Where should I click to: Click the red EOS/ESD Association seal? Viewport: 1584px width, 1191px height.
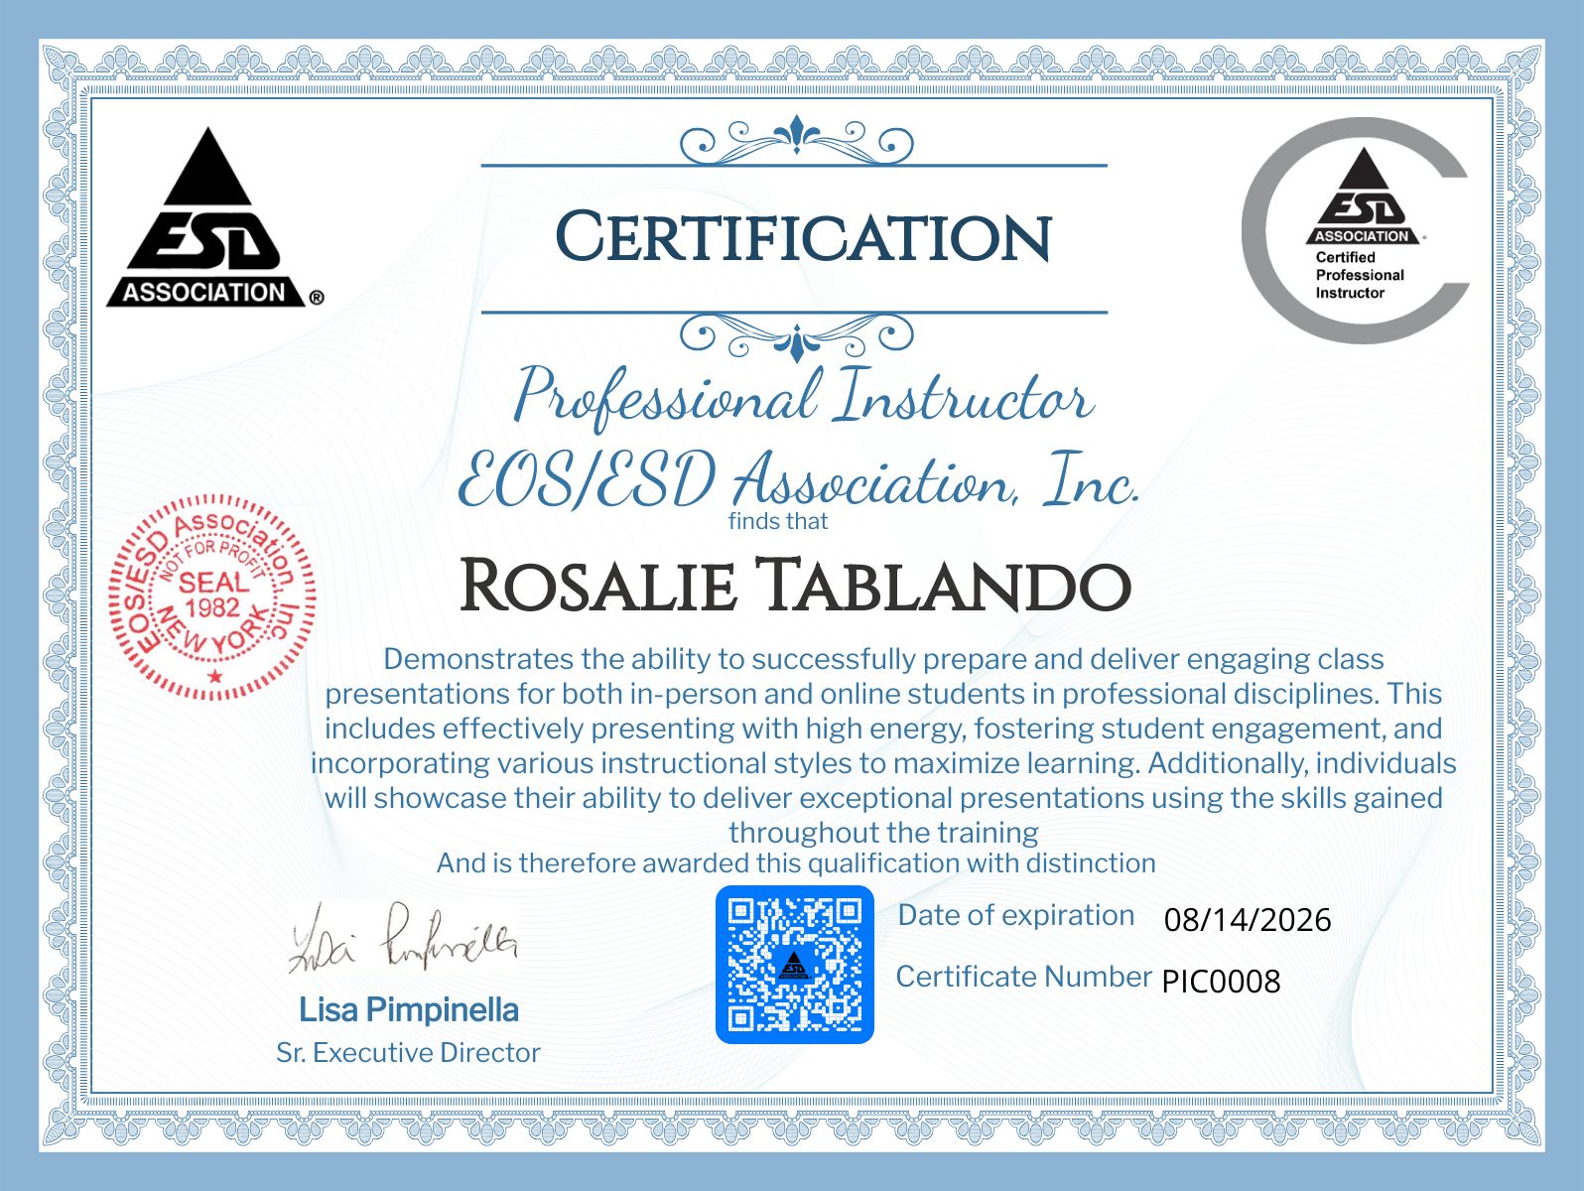pos(212,595)
